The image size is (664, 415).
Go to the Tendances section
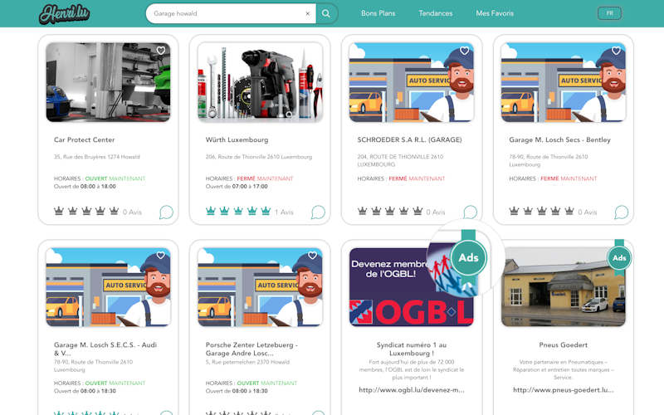[436, 13]
